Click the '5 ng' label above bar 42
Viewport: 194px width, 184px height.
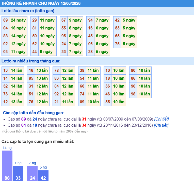tap(43, 168)
